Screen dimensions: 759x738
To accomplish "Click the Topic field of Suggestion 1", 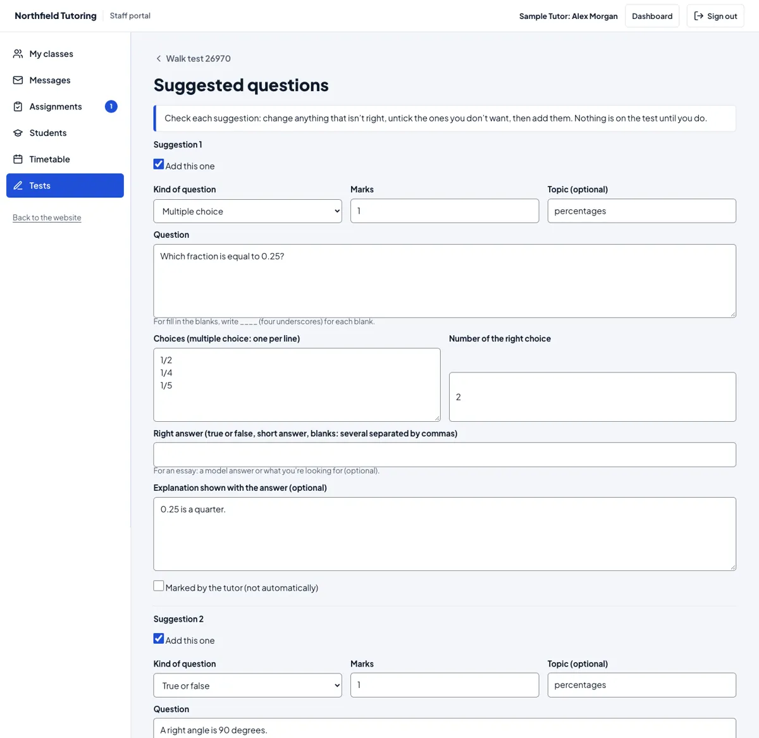I will (x=642, y=211).
